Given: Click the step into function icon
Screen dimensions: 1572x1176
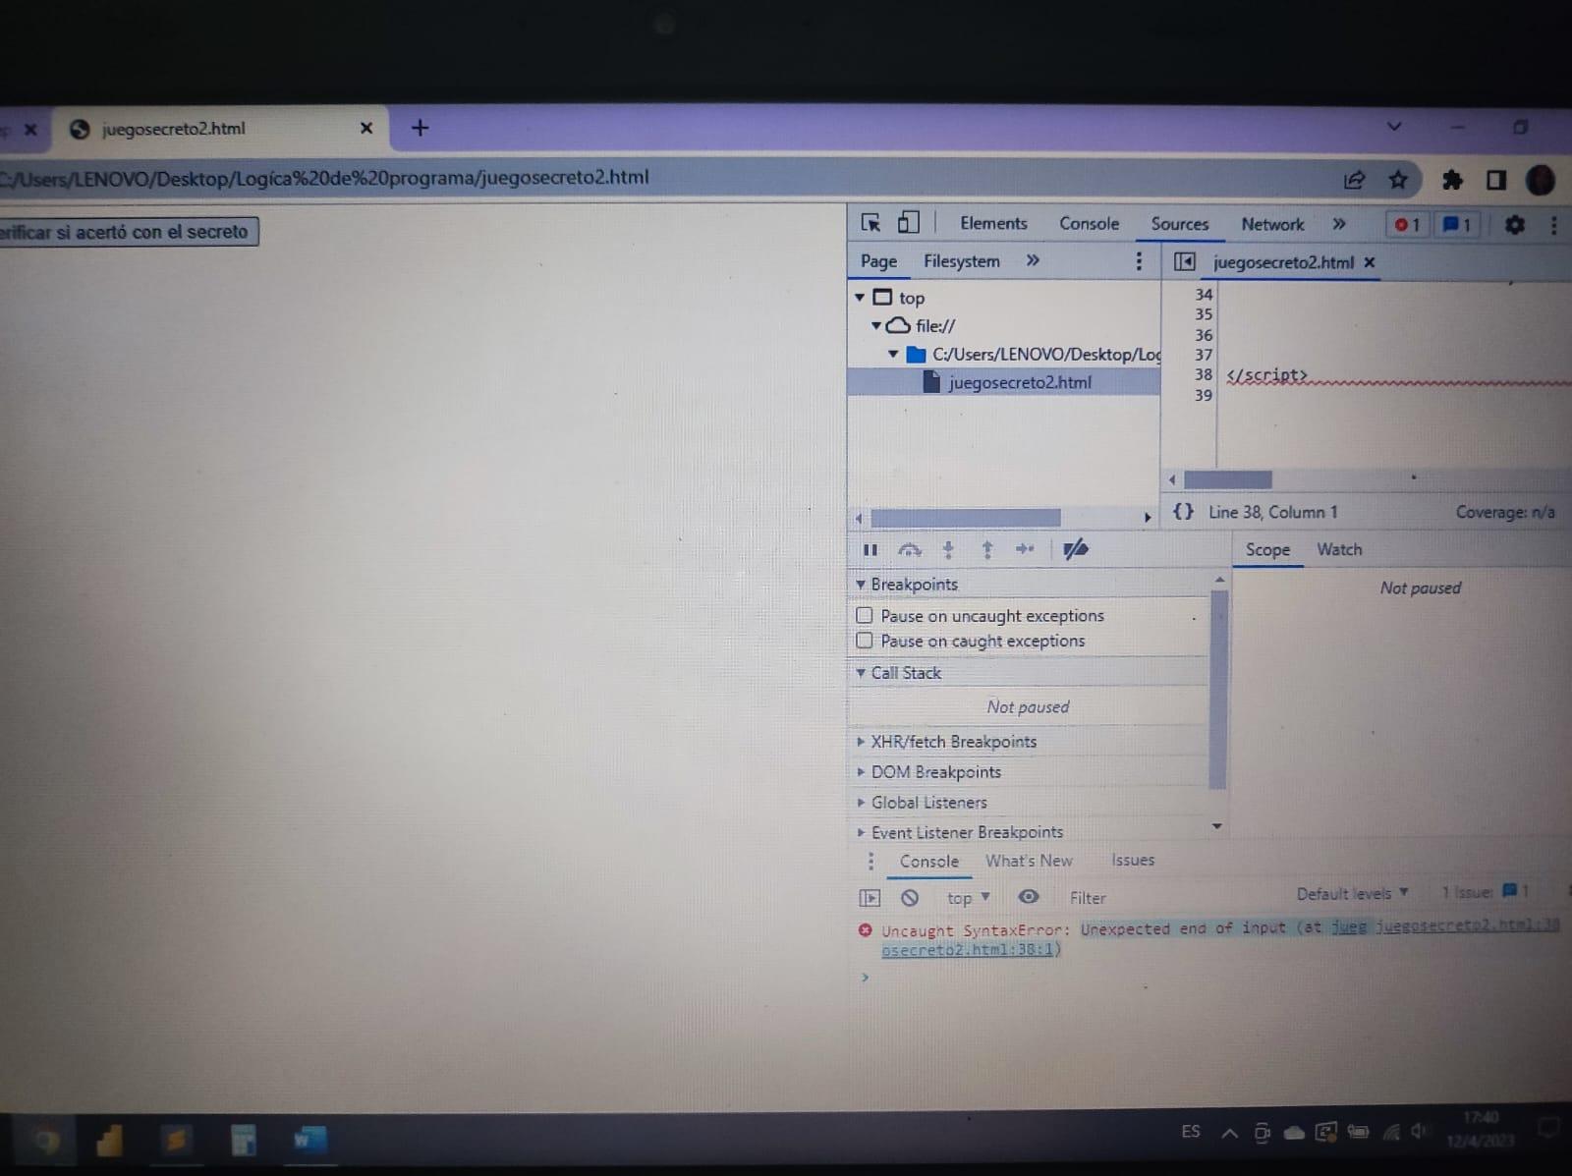Looking at the screenshot, I should tap(948, 549).
